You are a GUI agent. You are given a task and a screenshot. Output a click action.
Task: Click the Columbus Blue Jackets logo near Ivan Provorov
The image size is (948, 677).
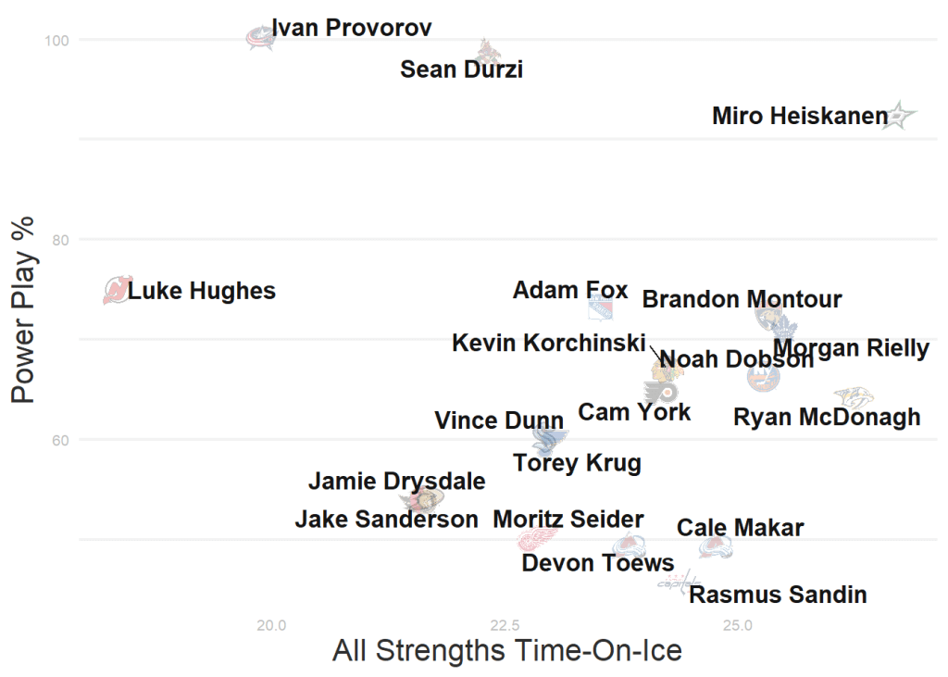click(x=260, y=37)
